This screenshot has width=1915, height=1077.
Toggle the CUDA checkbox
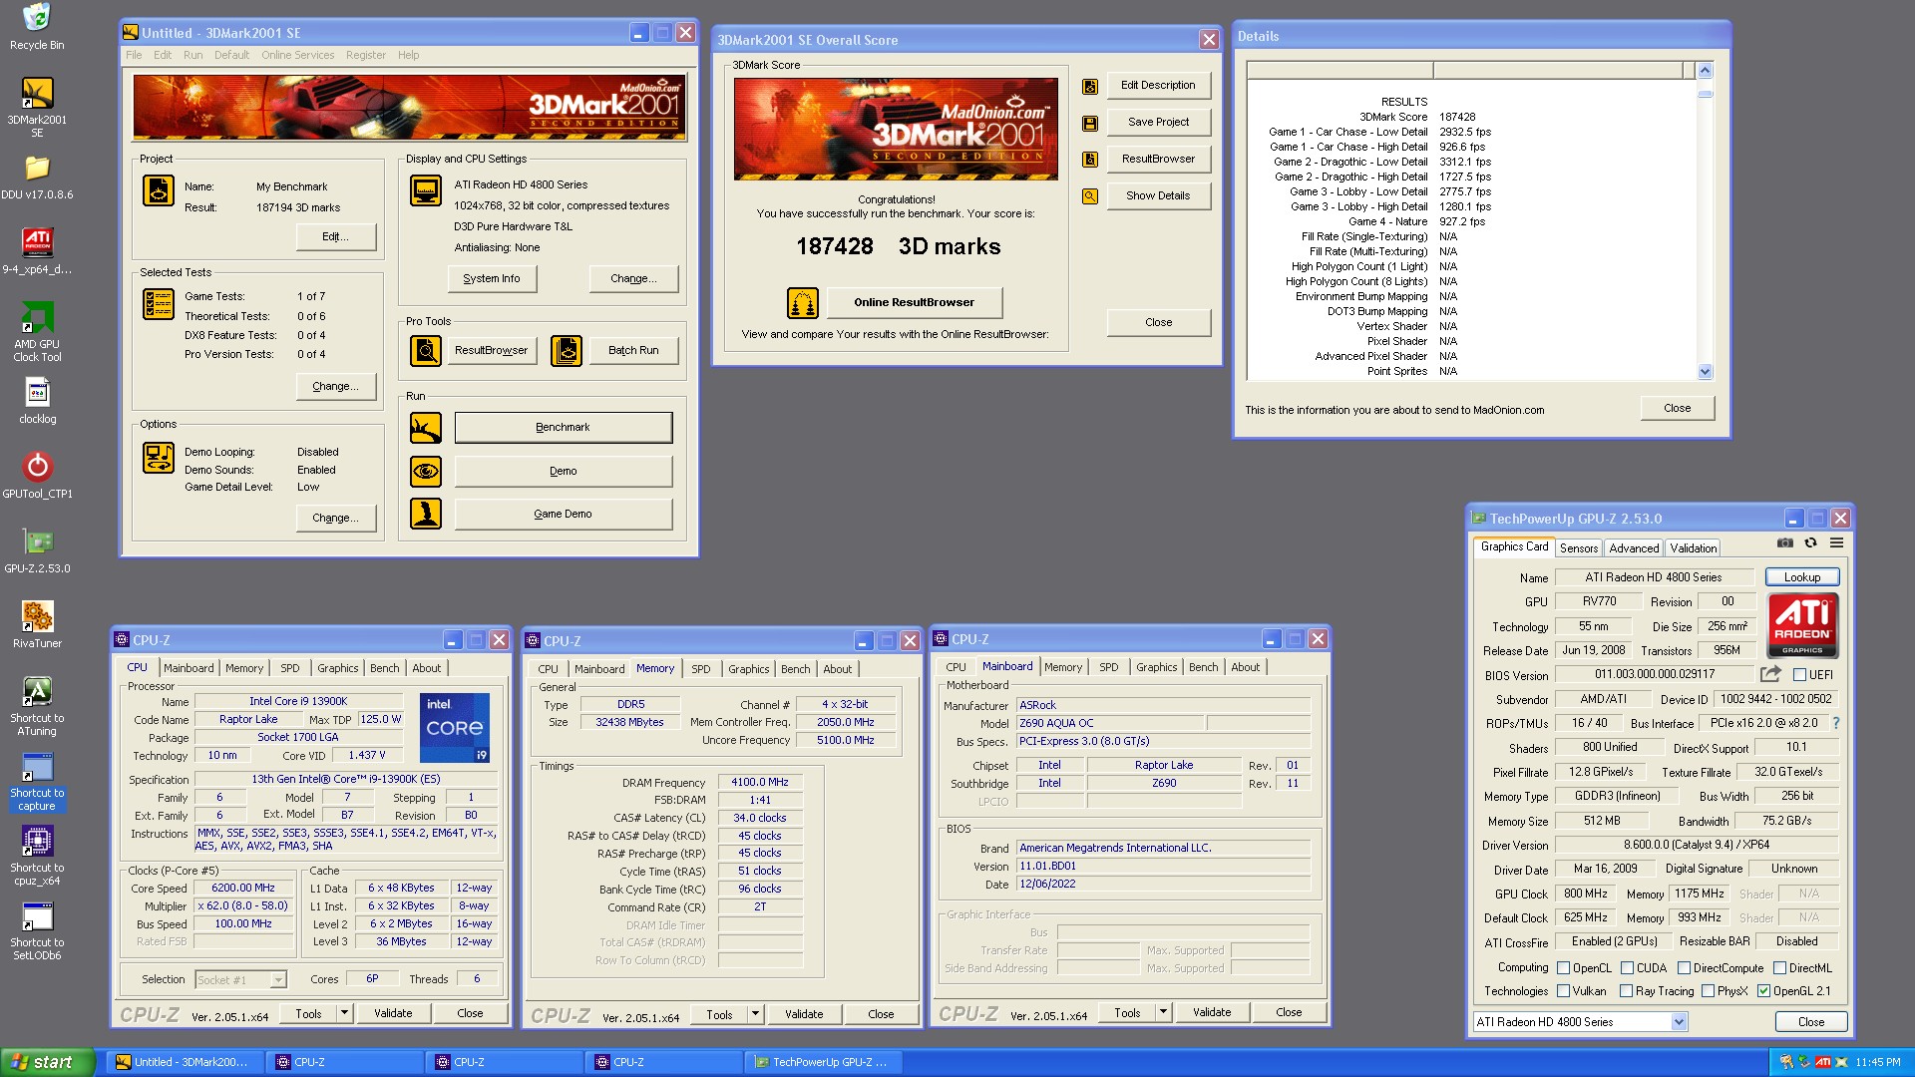pos(1627,968)
